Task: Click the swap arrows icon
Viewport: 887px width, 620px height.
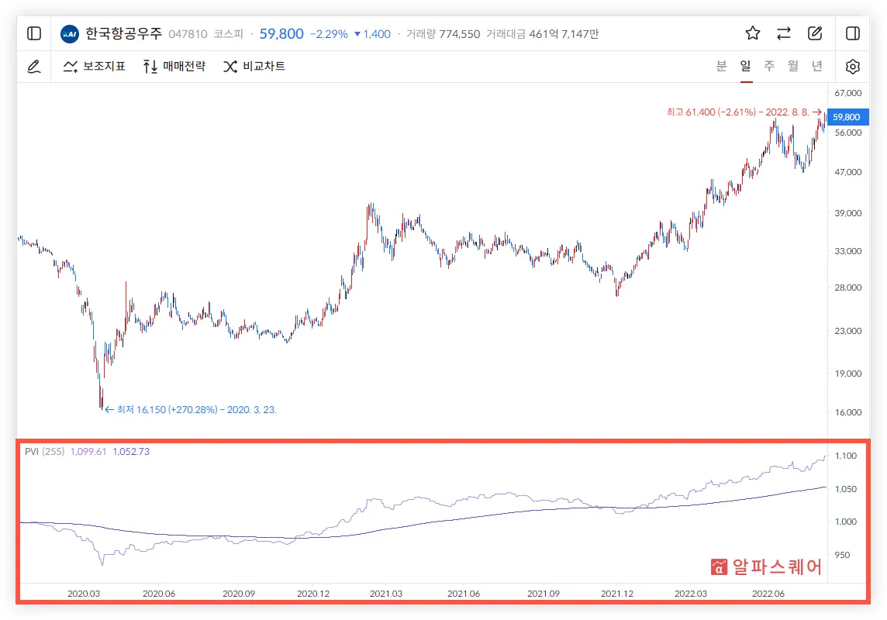Action: (x=783, y=33)
